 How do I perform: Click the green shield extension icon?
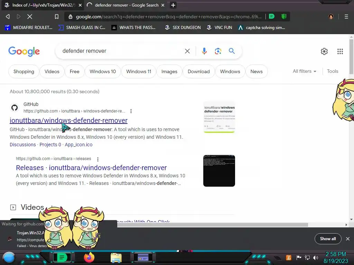click(284, 17)
